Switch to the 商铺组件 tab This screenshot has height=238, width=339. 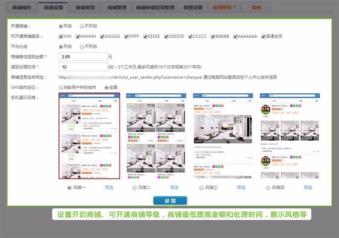pos(21,7)
